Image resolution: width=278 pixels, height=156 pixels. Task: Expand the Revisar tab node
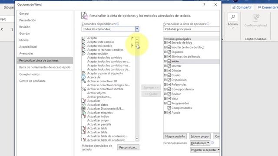tap(165, 94)
